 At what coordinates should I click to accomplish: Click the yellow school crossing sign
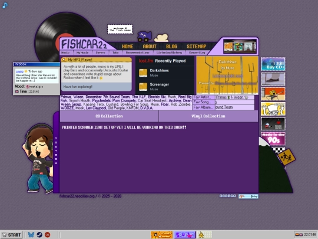pyautogui.click(x=286, y=157)
